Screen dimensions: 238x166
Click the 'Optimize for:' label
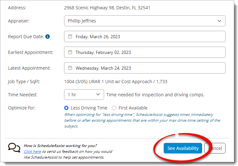(x=21, y=108)
